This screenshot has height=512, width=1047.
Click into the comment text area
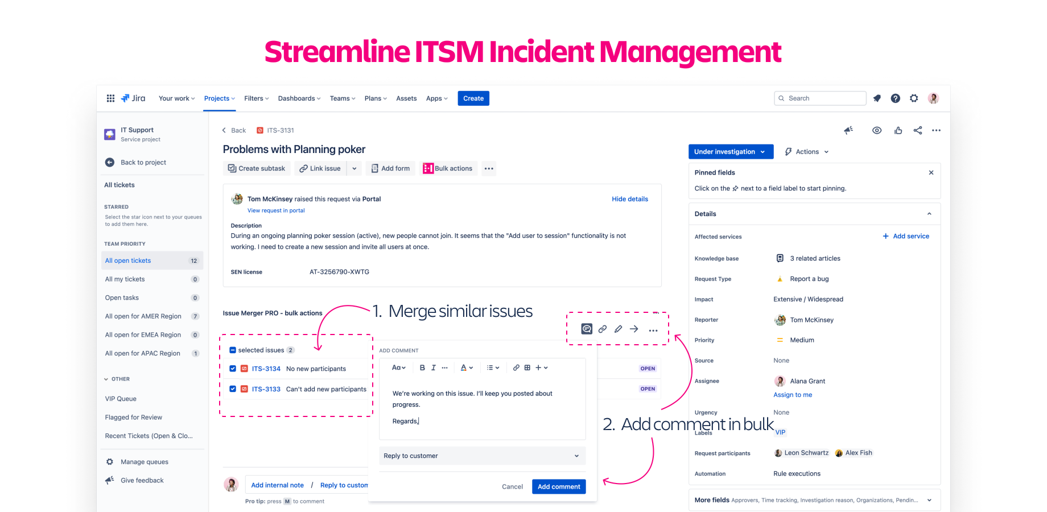[x=483, y=407]
